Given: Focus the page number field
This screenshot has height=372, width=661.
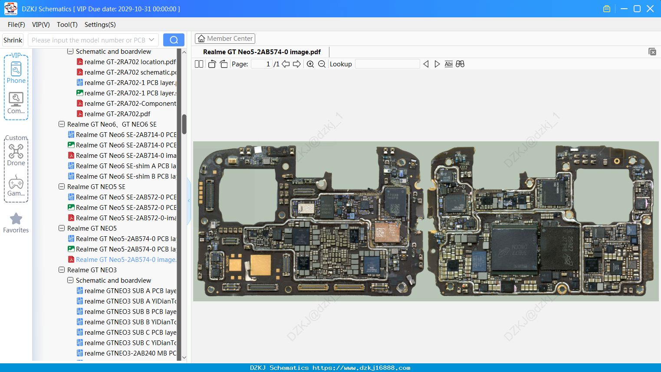Looking at the screenshot, I should point(262,64).
